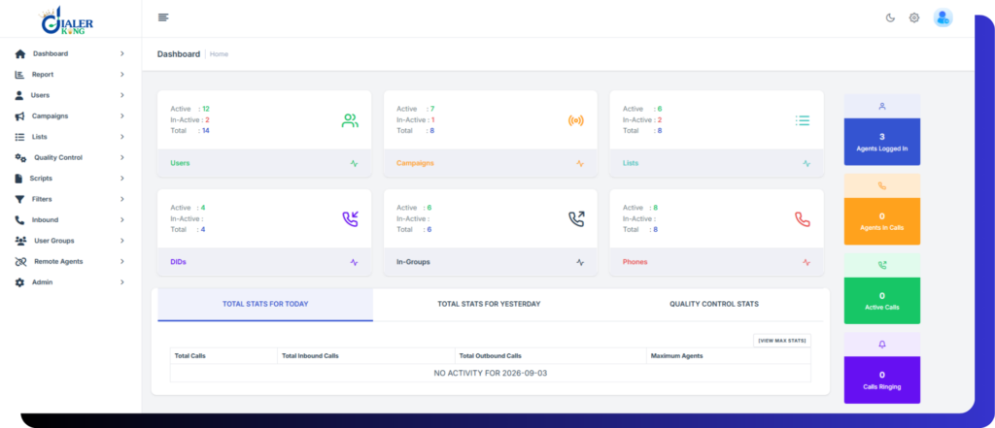Click the teal list icon on Lists card
The width and height of the screenshot is (995, 428).
pyautogui.click(x=803, y=120)
